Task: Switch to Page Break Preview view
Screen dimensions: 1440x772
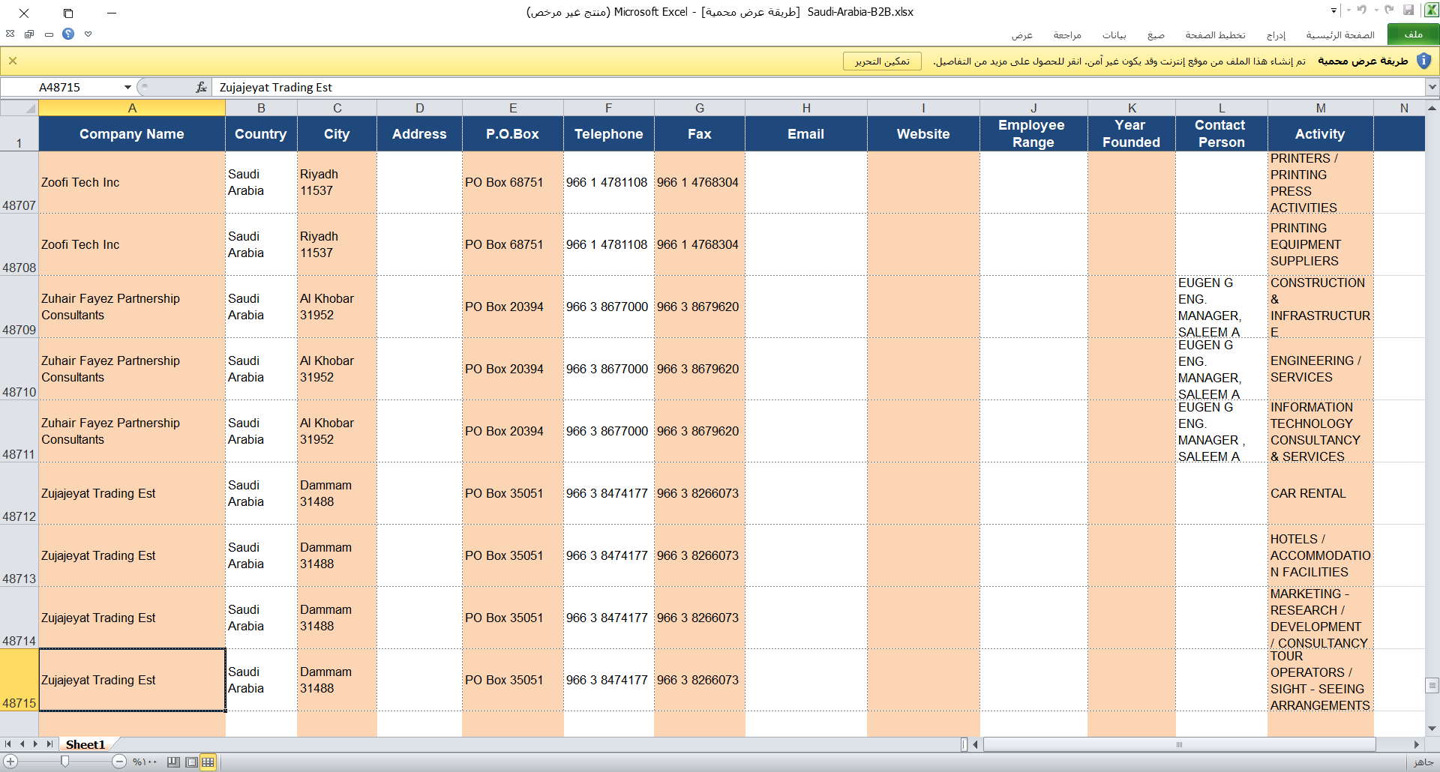Action: (173, 762)
